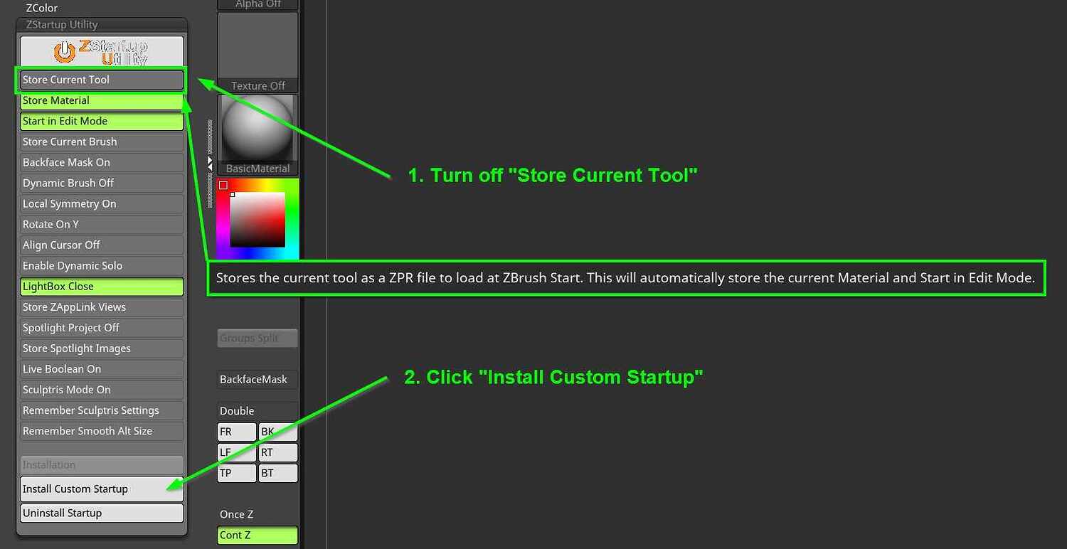Expand the ZColor panel
Viewport: 1067px width, 549px height.
41,8
